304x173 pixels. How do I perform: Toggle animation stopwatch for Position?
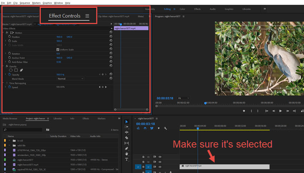pyautogui.click(x=10, y=37)
